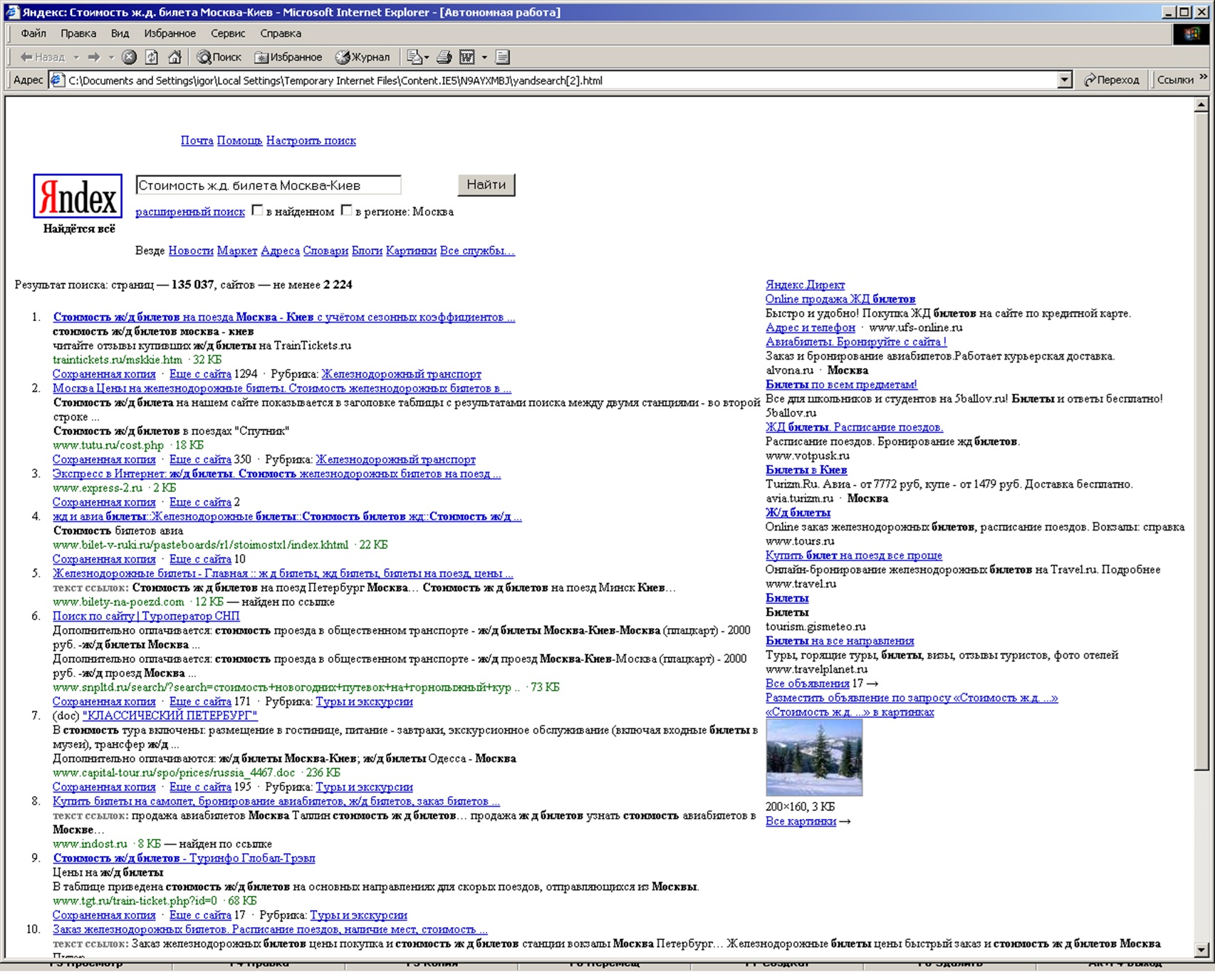Open the Справка menu
1215x972 pixels.
tap(281, 33)
